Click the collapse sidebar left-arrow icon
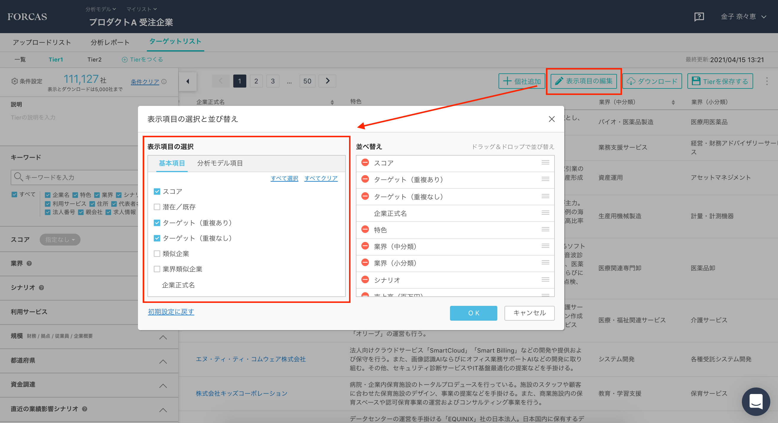Screen dimensions: 778x423 pos(188,81)
